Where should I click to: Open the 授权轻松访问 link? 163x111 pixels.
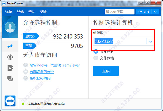coord(40,78)
